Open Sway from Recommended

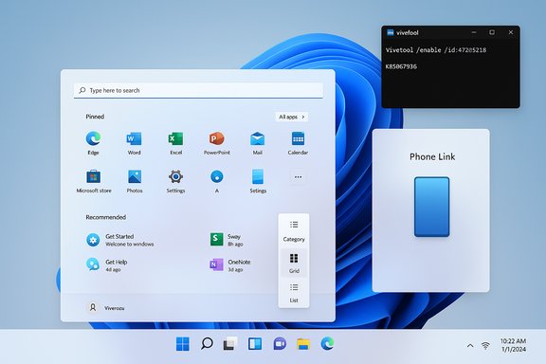click(x=227, y=240)
